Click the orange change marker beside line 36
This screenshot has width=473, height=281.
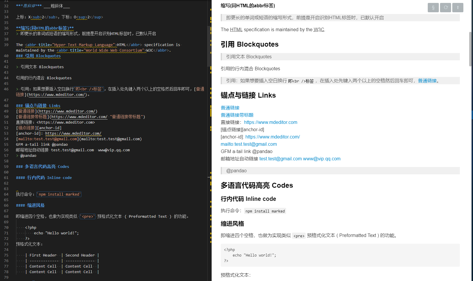click(x=211, y=28)
